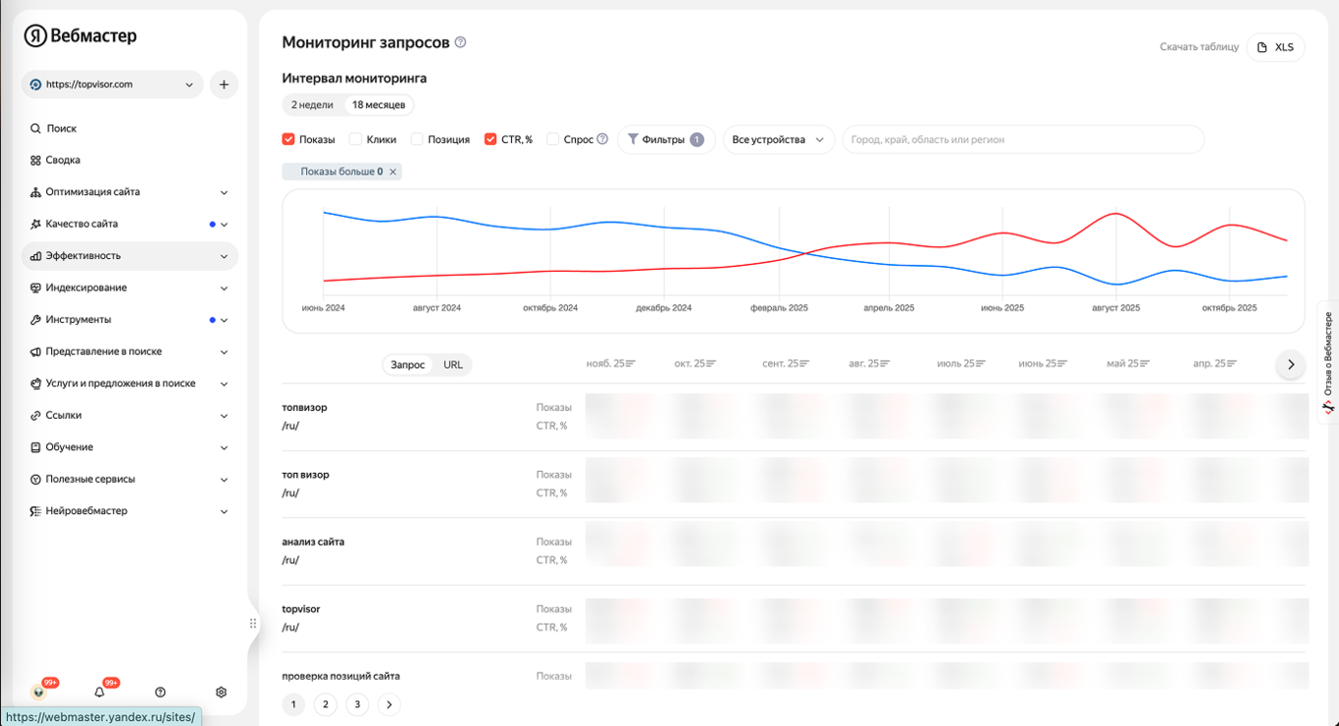Click help icon next to Мониторинг запросов
The width and height of the screenshot is (1339, 726).
[461, 42]
